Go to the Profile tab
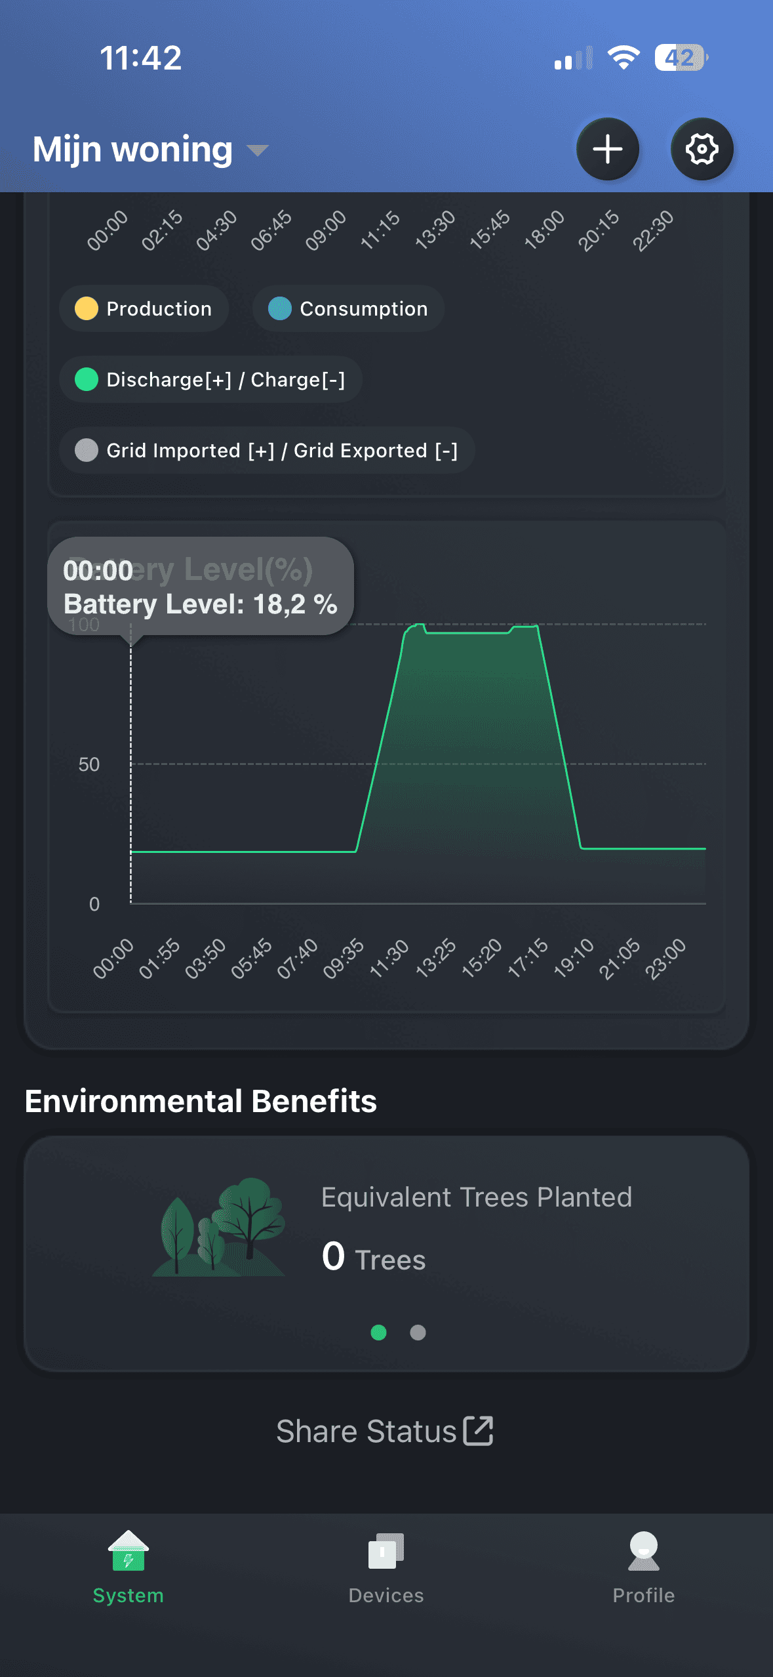Viewport: 773px width, 1677px height. pos(643,1567)
